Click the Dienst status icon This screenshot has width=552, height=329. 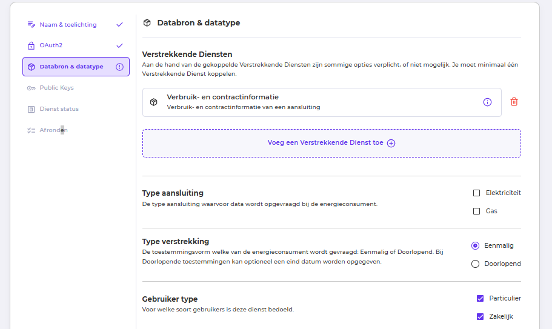click(x=31, y=109)
